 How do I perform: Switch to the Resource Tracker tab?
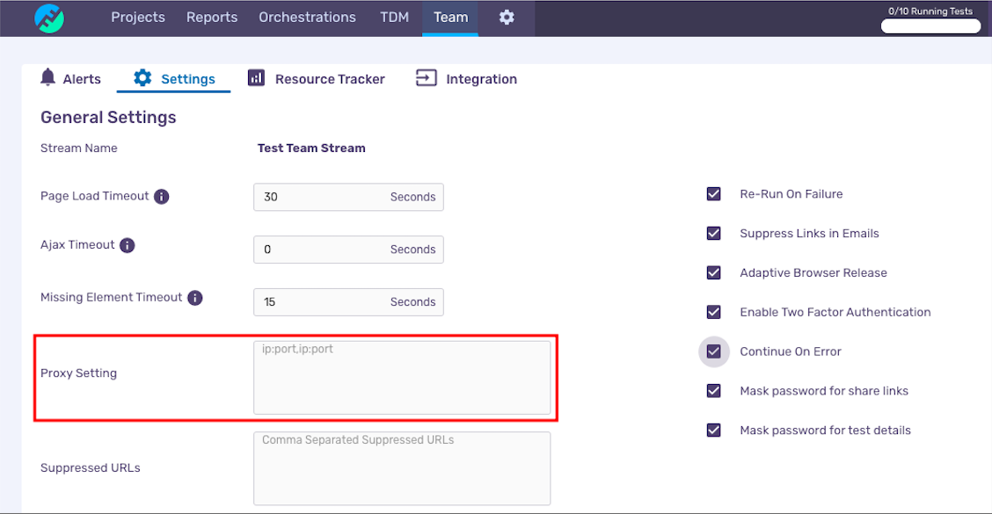pyautogui.click(x=317, y=78)
